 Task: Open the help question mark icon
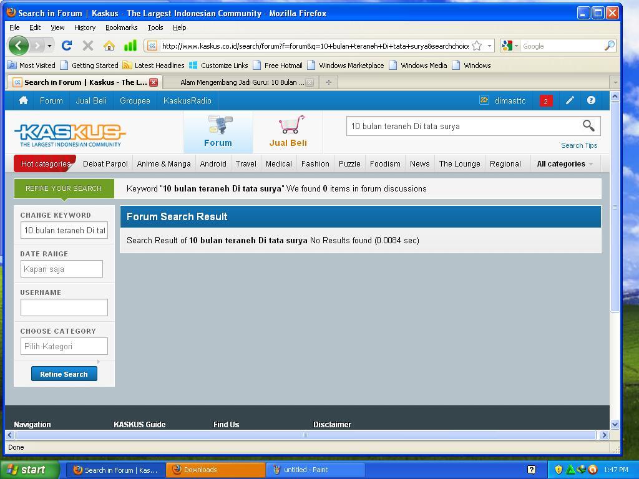click(591, 100)
